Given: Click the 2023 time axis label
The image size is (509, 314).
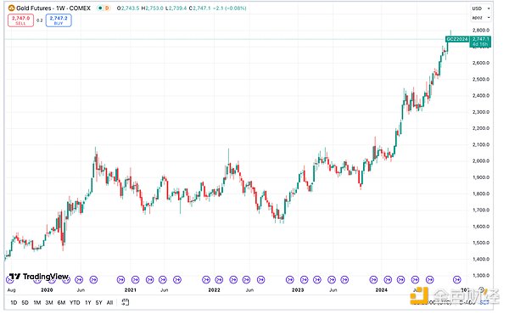Looking at the screenshot, I should point(298,289).
